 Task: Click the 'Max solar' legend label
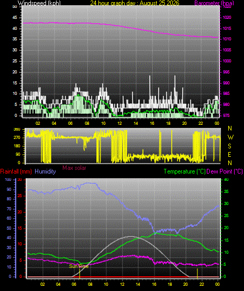click(x=74, y=168)
